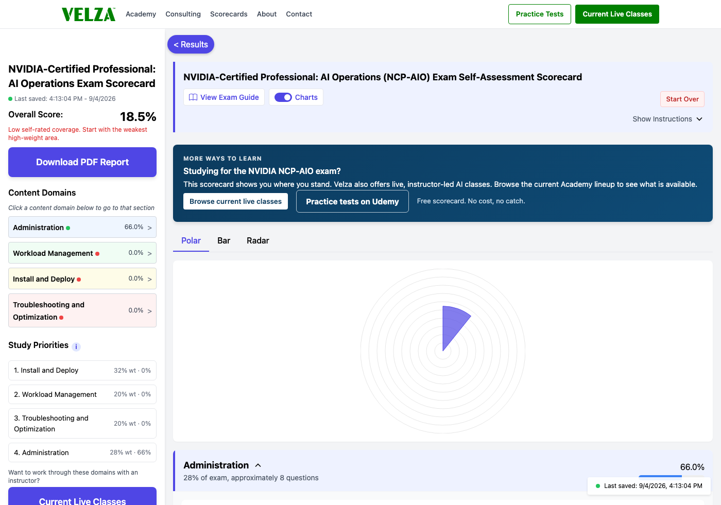Viewport: 721px width, 505px height.
Task: Switch to the Radar chart tab
Action: (x=258, y=240)
